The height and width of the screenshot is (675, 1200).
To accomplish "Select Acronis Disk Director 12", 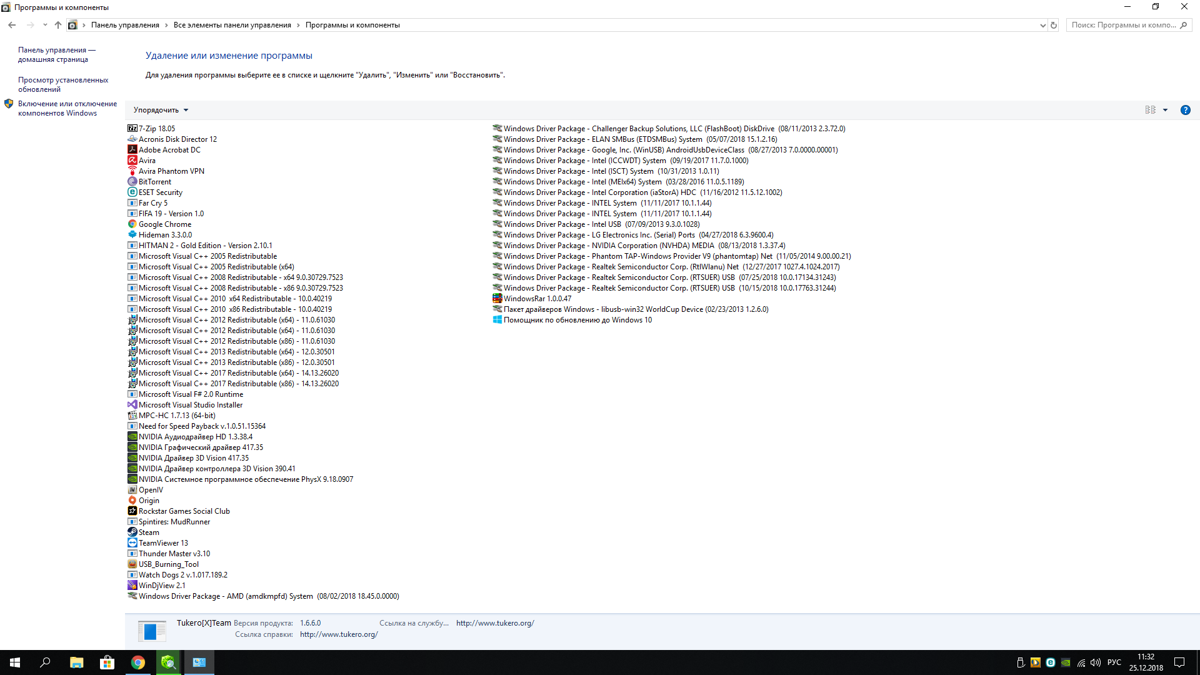I will point(177,139).
